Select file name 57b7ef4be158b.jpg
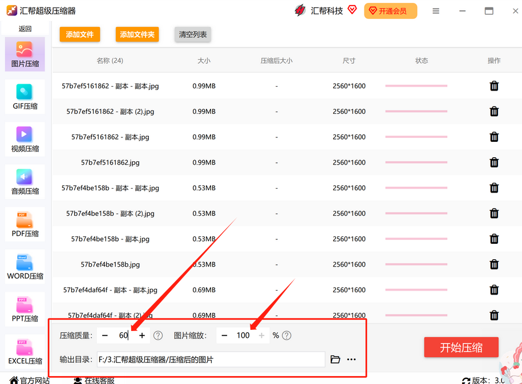Image resolution: width=522 pixels, height=384 pixels. click(x=110, y=264)
